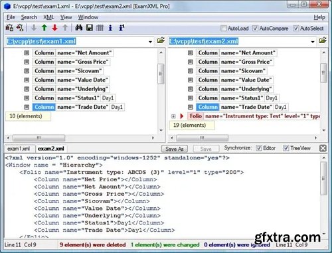Open the View menu

pyautogui.click(x=66, y=17)
